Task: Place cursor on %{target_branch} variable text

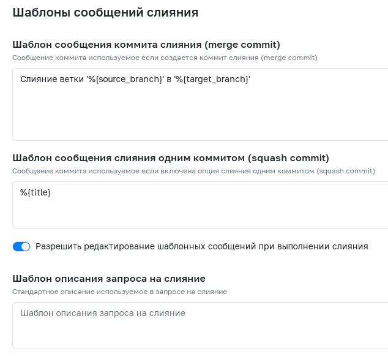Action: tap(212, 79)
